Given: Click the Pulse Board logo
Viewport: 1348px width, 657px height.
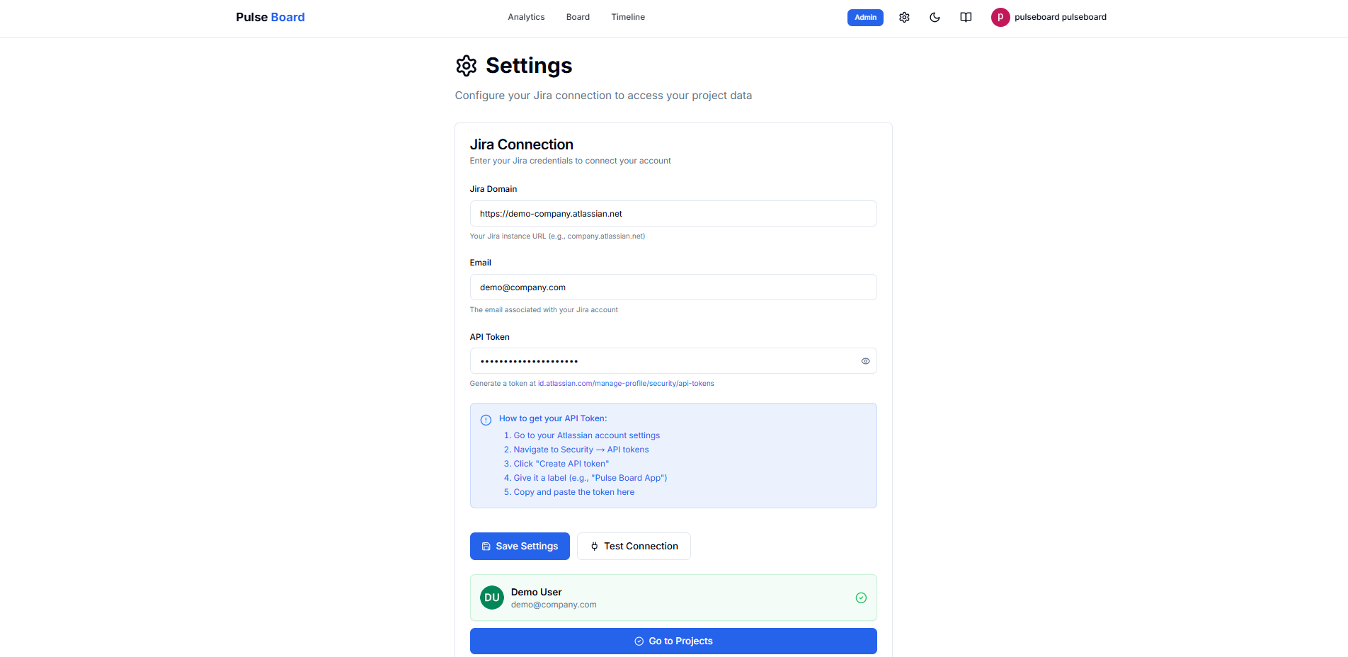Looking at the screenshot, I should 270,16.
